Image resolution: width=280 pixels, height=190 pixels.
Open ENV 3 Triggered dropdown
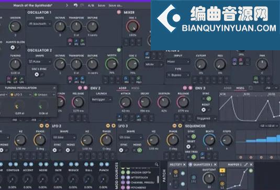pyautogui.click(x=206, y=118)
